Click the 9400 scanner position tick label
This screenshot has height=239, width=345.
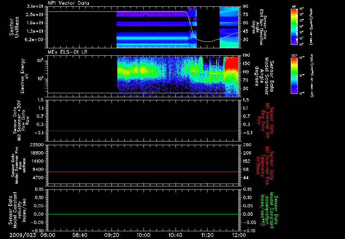click(x=38, y=169)
